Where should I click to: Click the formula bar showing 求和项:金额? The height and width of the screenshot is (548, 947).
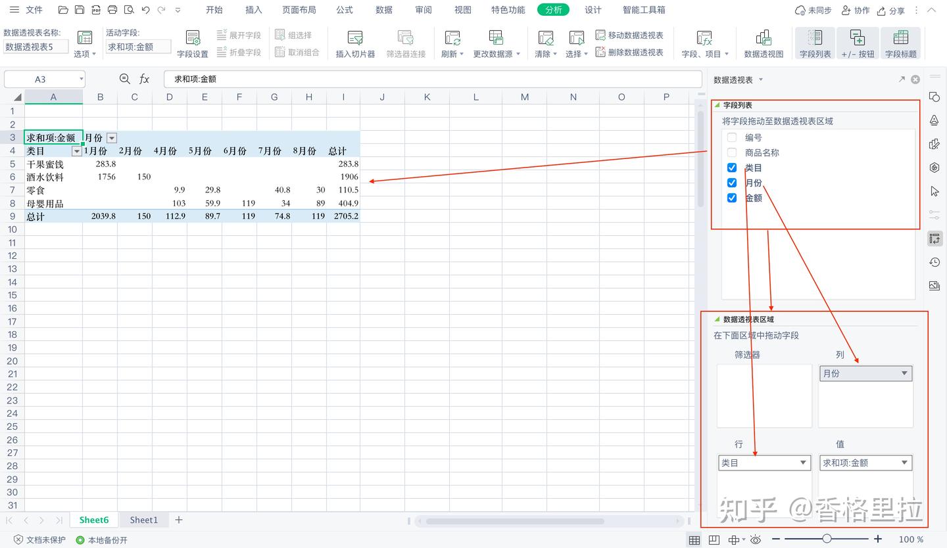(x=433, y=79)
